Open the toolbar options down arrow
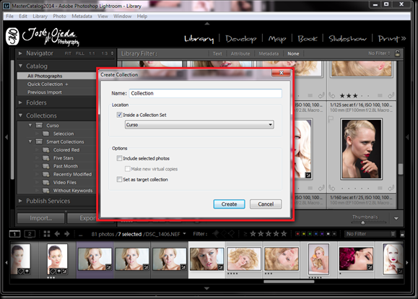Viewport: 418px width, 299px height. 396,218
